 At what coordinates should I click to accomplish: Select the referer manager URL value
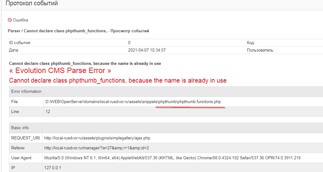point(97,148)
